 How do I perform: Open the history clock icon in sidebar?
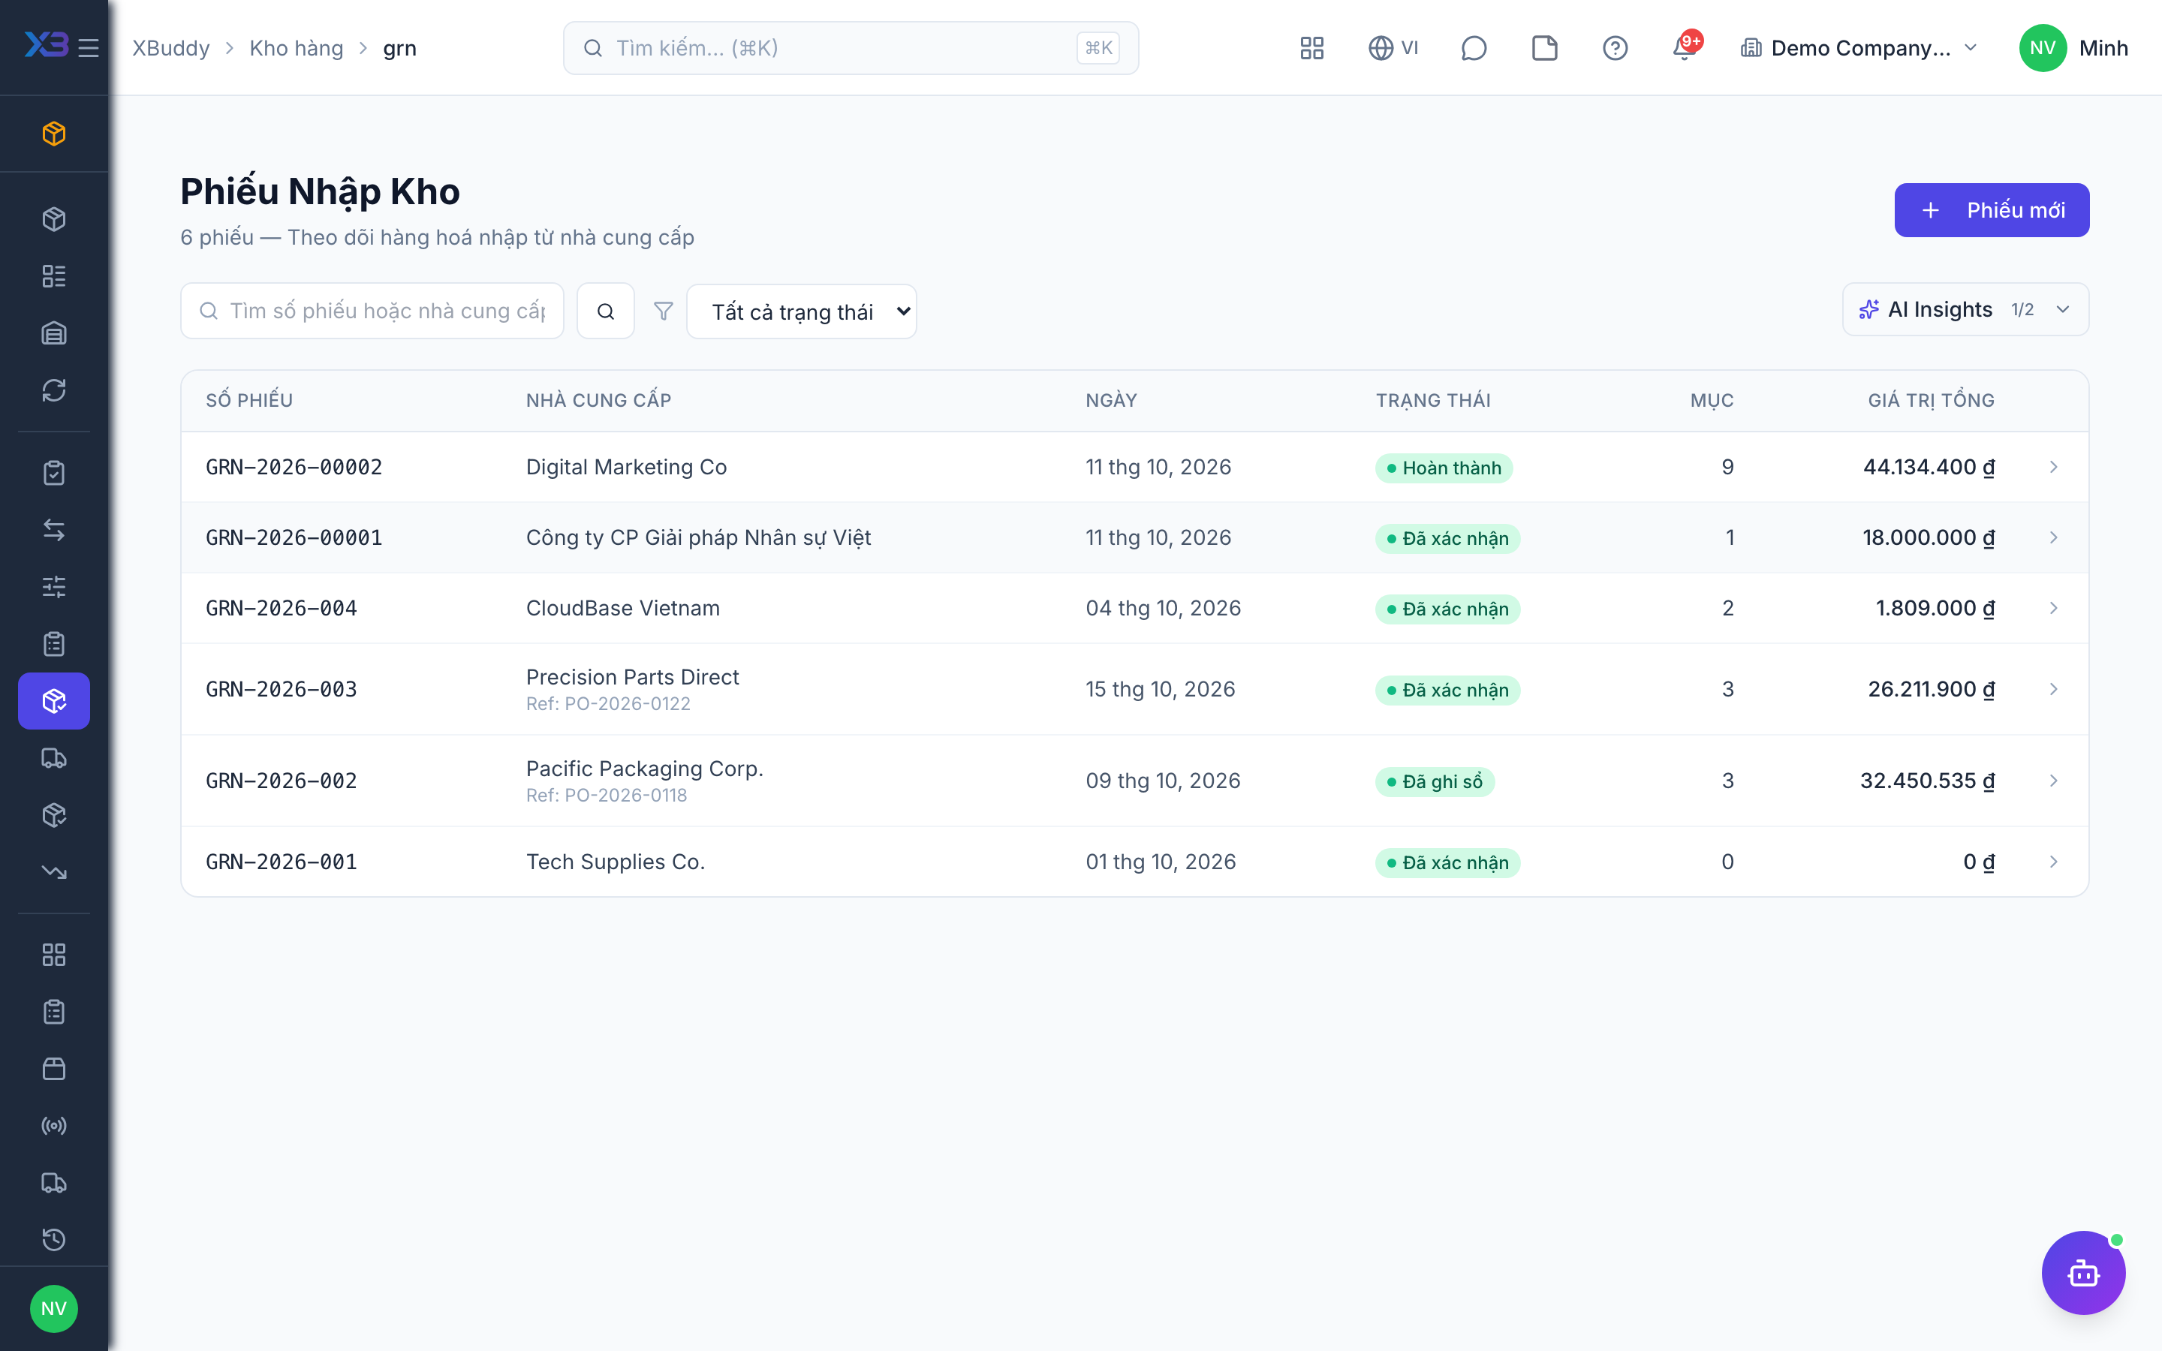(53, 1240)
